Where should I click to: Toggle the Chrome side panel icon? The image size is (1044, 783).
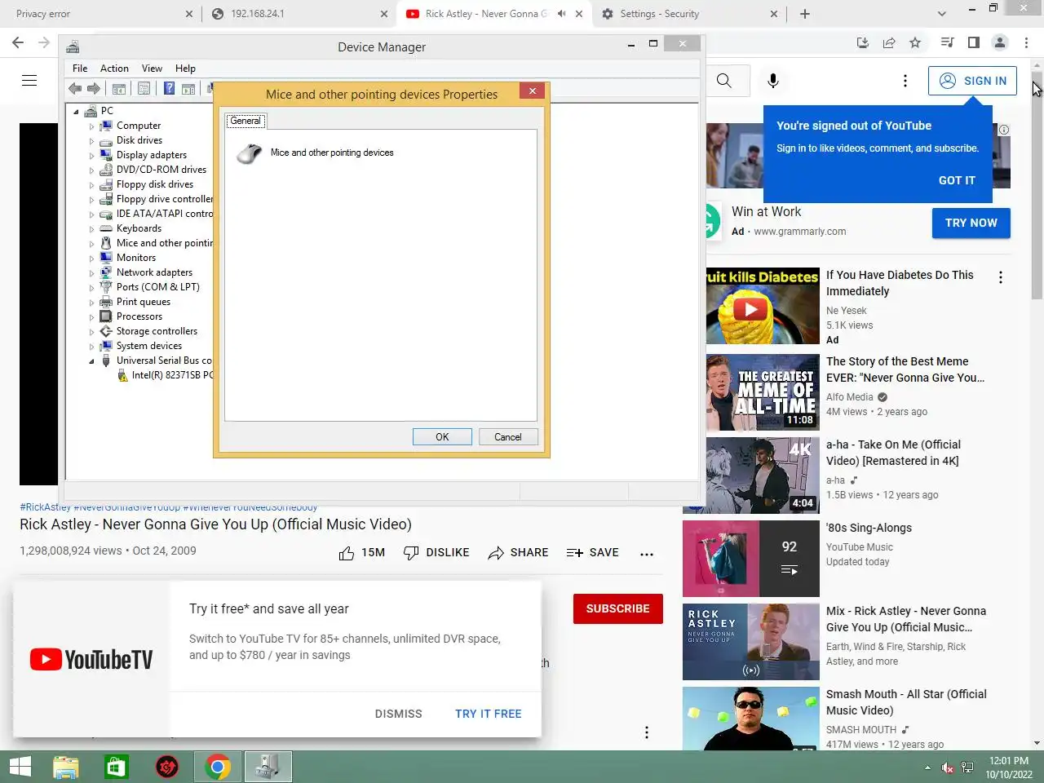973,42
